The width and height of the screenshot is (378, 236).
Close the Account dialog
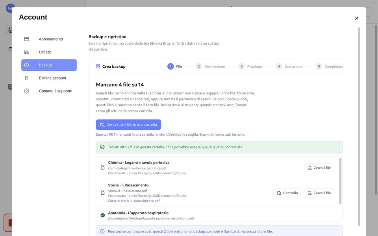[x=357, y=18]
